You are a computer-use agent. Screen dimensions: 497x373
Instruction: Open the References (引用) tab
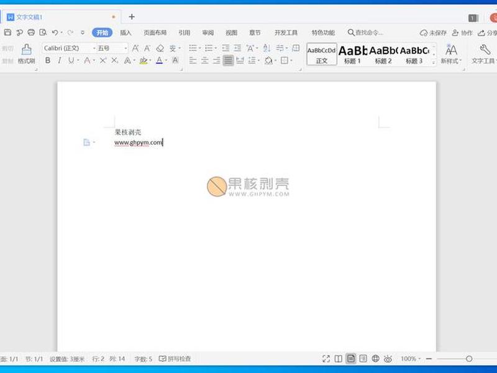[184, 32]
